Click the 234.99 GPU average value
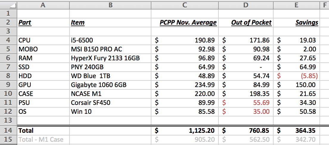Viewport: 329px width, 145px height. (x=204, y=85)
